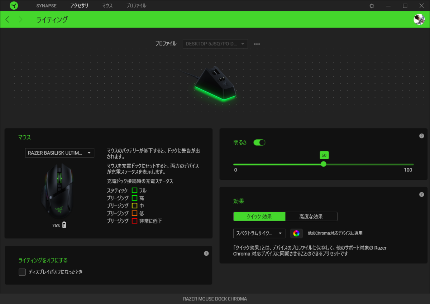Click the orange 低 status swatch
Image resolution: width=430 pixels, height=304 pixels.
click(x=134, y=213)
